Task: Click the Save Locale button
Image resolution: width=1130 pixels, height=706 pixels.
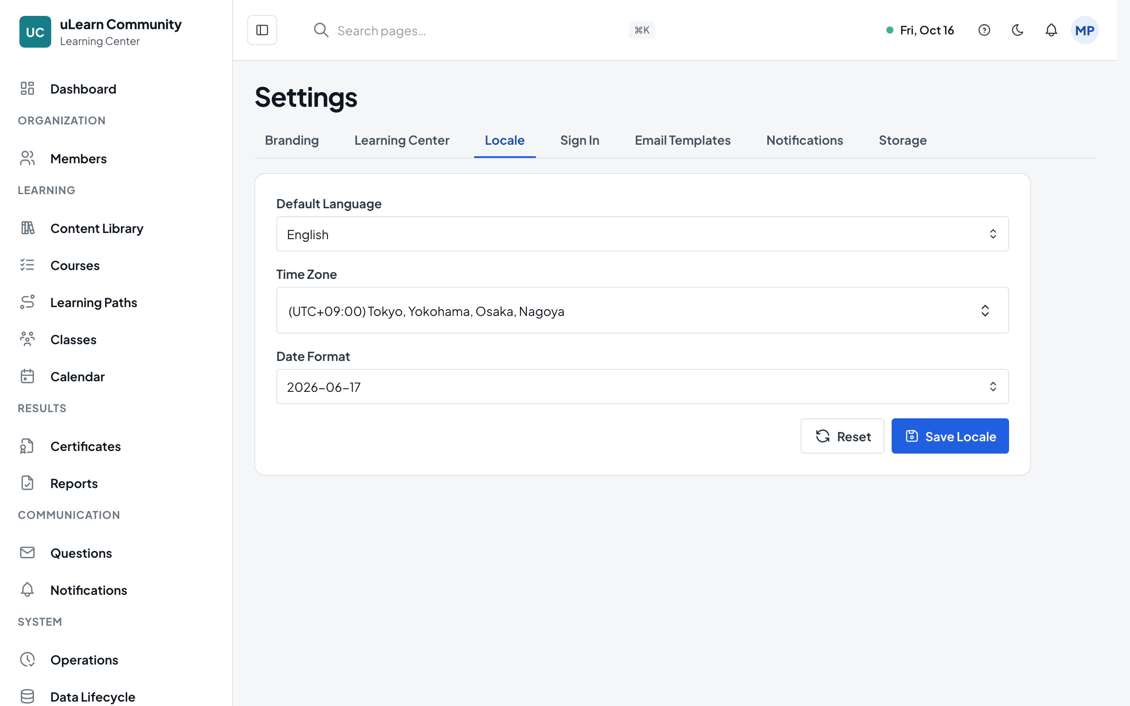Action: pos(950,436)
